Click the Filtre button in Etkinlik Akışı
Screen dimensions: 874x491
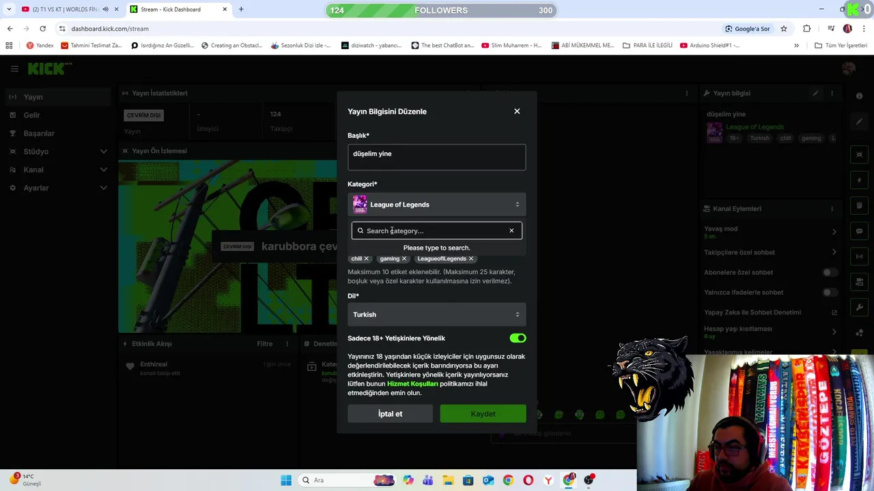(x=265, y=344)
